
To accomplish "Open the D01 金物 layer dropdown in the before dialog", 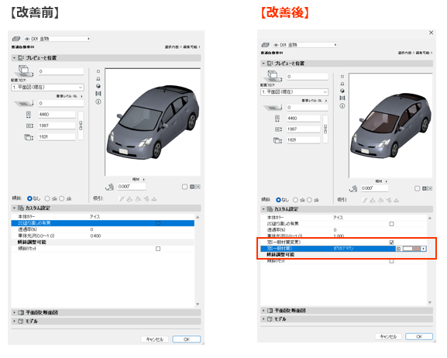I will (x=57, y=39).
